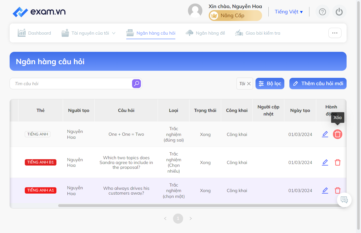Delete the TIẾNG ANH B1 question
Viewport: 361px width, 233px height.
337,162
